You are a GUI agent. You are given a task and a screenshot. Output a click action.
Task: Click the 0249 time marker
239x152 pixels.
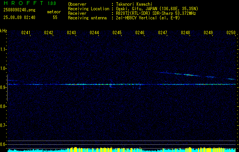coord(208,32)
